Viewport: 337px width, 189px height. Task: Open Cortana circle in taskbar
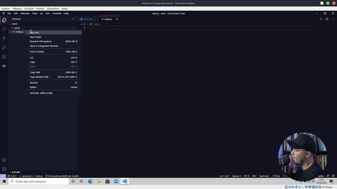pyautogui.click(x=73, y=181)
